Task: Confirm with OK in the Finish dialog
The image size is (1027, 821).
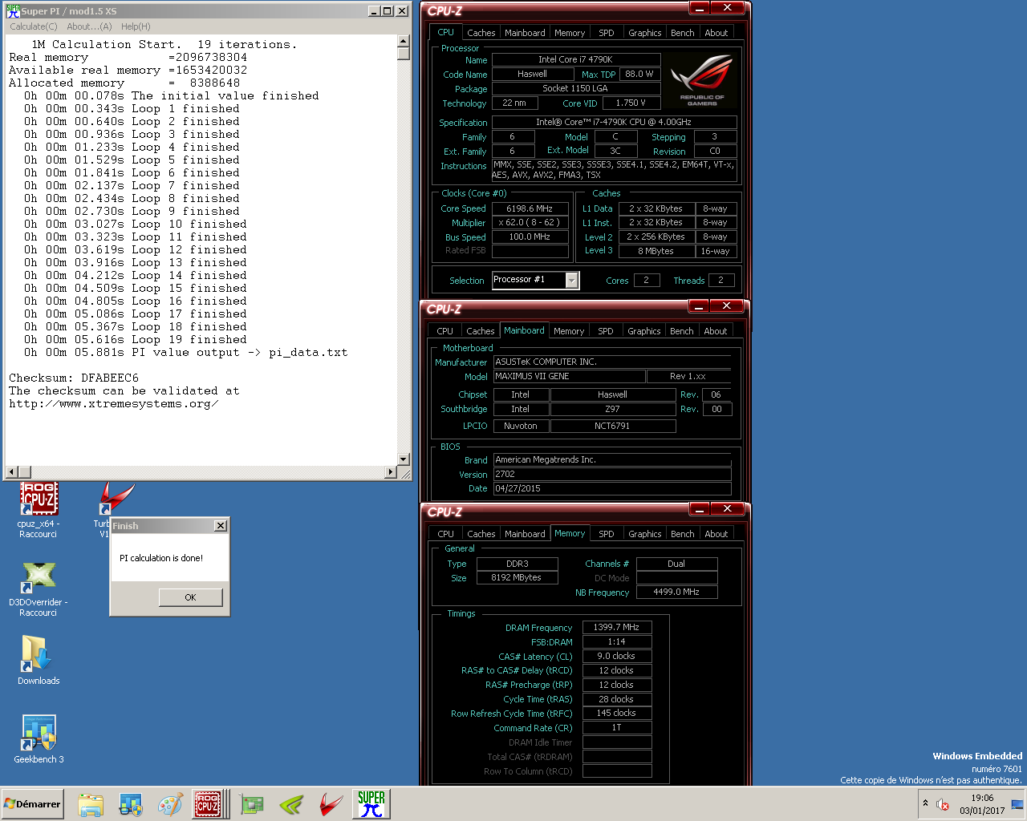Action: (x=190, y=597)
